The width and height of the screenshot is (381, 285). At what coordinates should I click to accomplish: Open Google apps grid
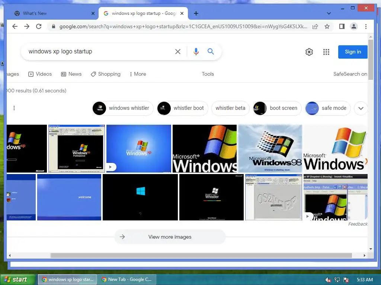(x=326, y=52)
